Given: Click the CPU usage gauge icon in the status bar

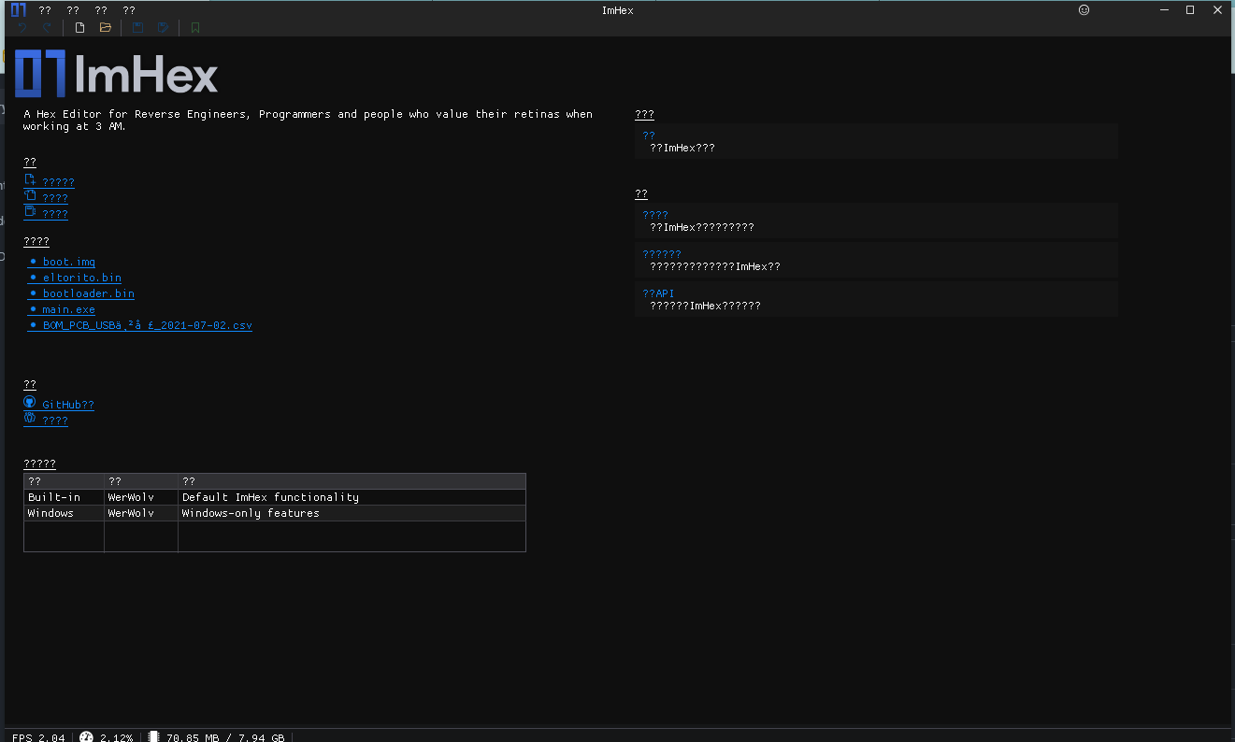Looking at the screenshot, I should click(x=86, y=737).
